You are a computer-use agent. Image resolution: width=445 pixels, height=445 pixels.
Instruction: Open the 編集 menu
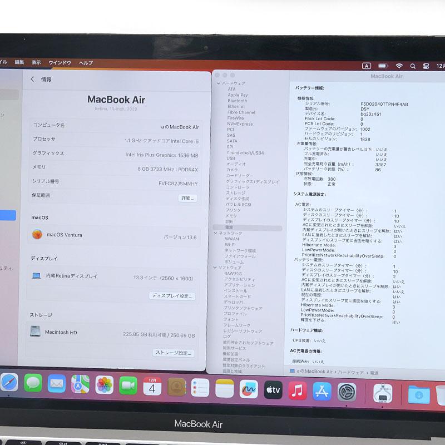coord(19,62)
